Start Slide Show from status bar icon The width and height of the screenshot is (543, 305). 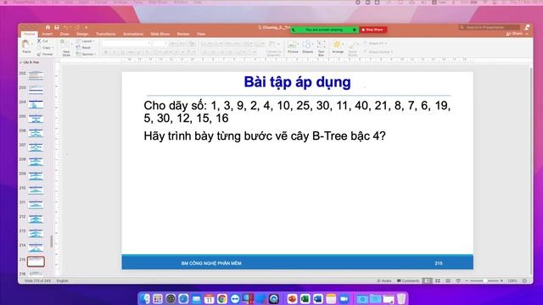[x=458, y=280]
